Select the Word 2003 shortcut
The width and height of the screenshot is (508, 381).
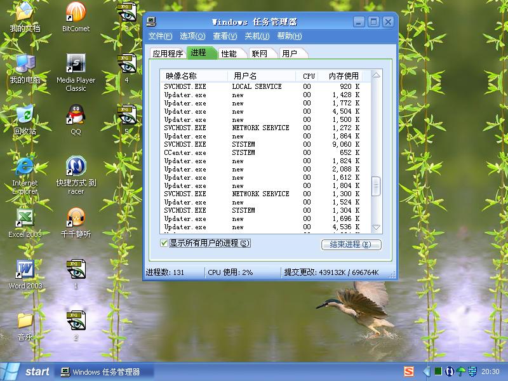click(25, 274)
